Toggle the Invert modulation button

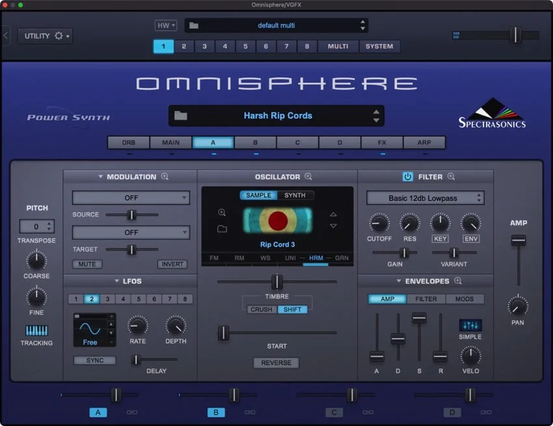(172, 264)
